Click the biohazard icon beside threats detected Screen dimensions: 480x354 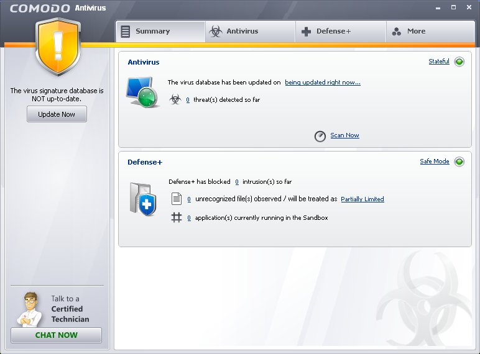(175, 99)
